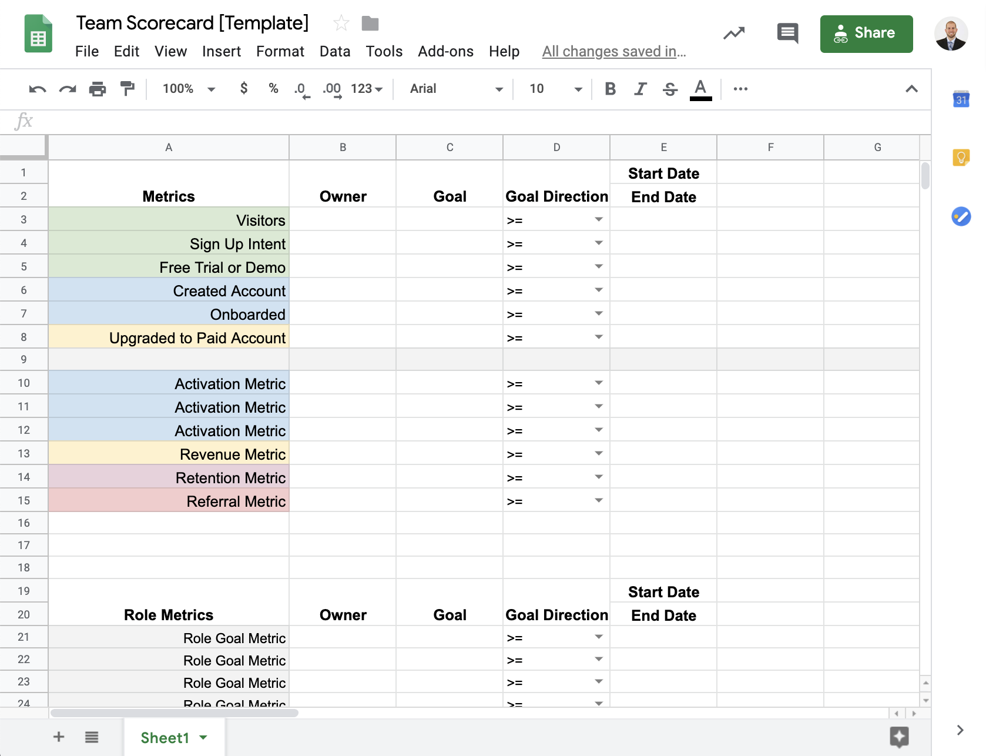Open the 100% zoom dropdown
This screenshot has height=756, width=986.
(x=188, y=89)
